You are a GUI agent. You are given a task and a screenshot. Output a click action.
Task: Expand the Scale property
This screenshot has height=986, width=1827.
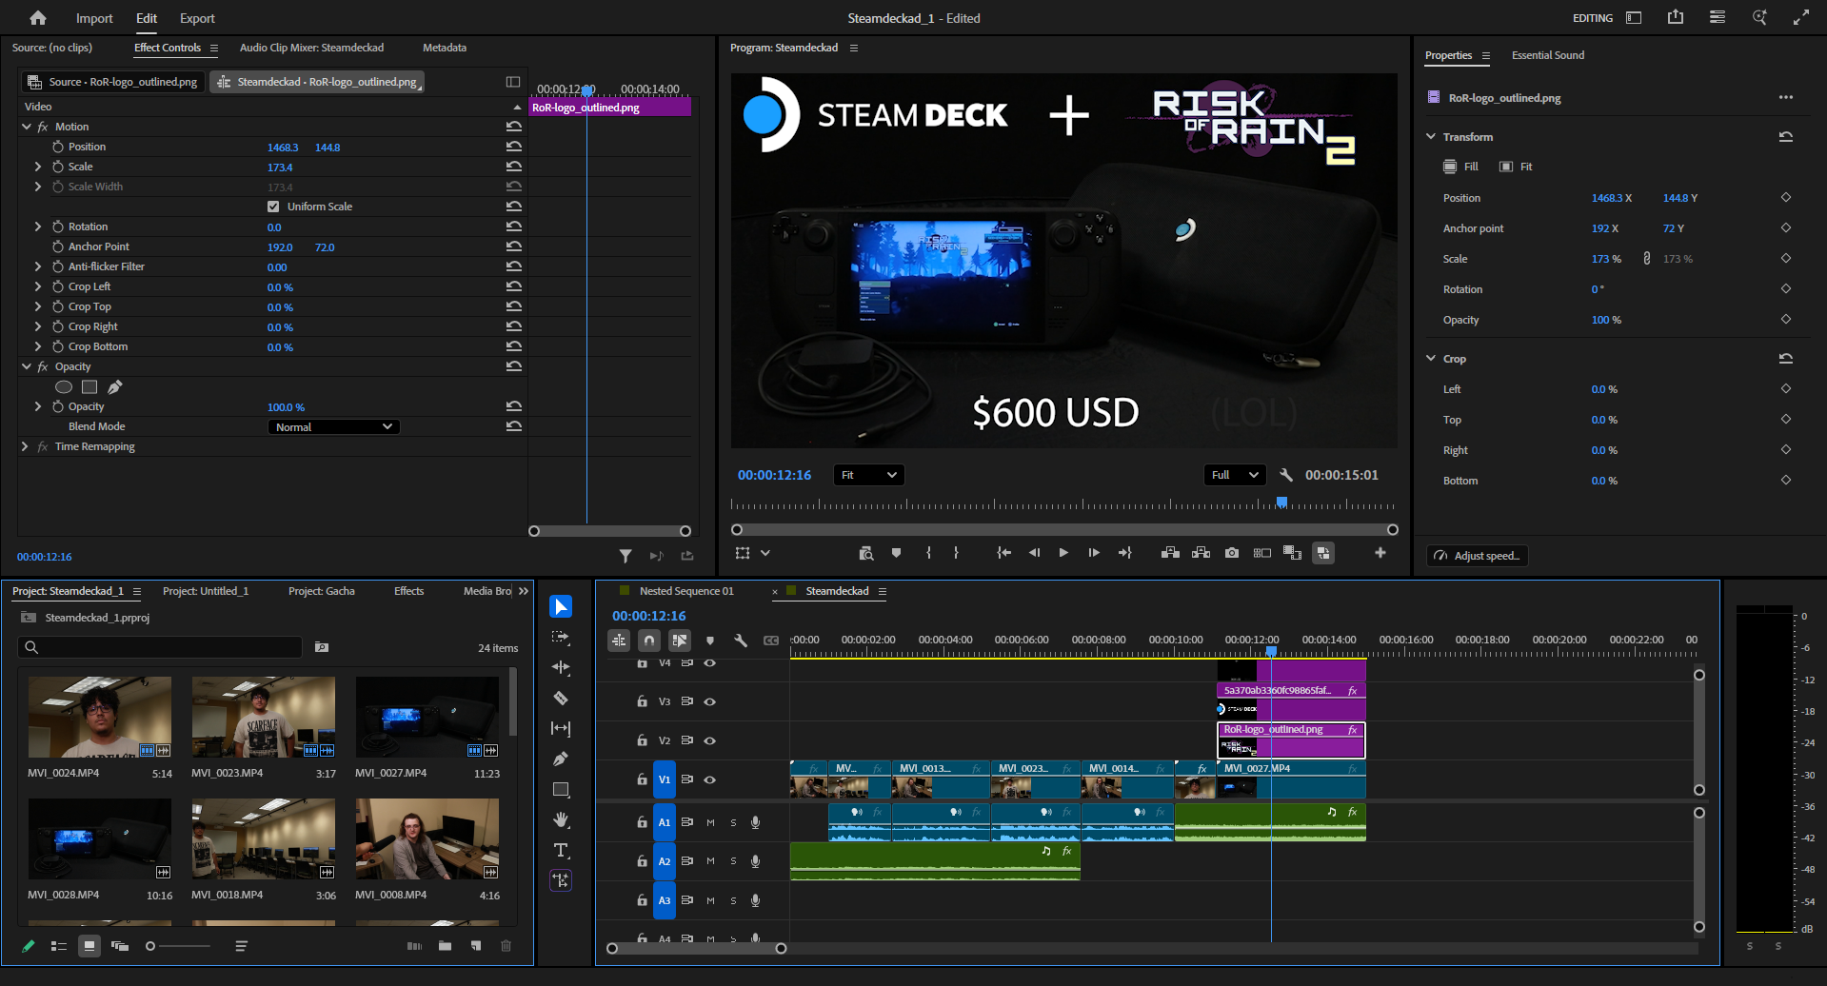[38, 167]
